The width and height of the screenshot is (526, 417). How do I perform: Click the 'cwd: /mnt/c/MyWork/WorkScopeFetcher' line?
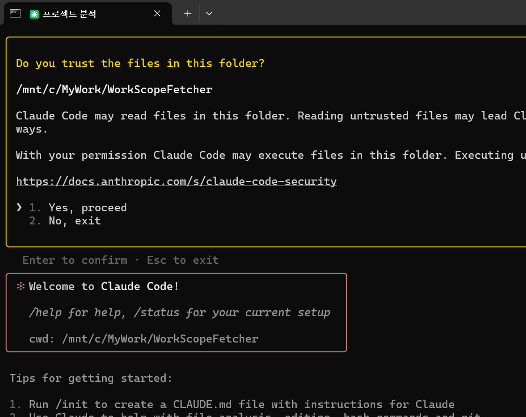(144, 339)
